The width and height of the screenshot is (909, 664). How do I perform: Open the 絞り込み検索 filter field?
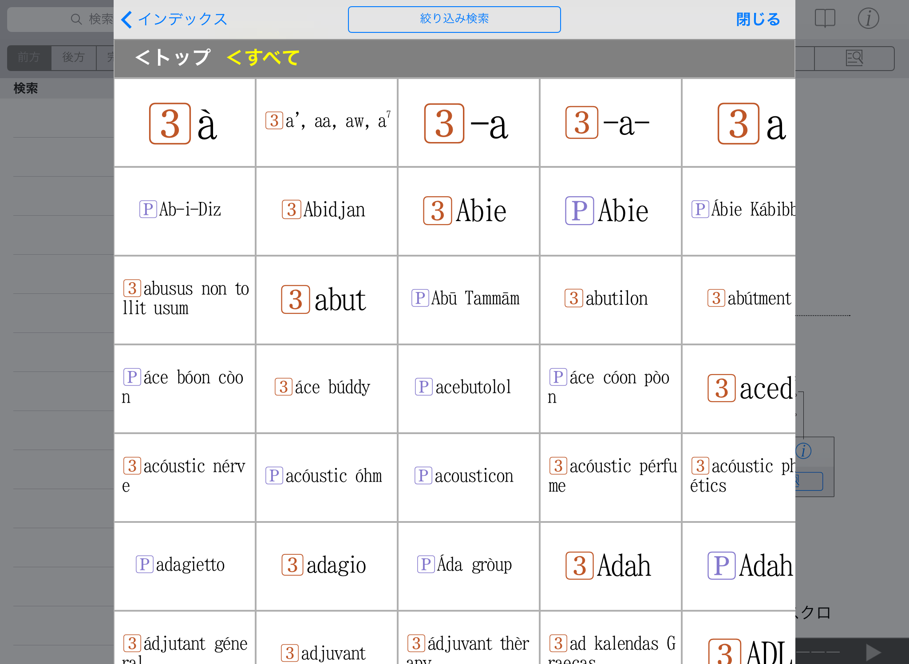[x=454, y=19]
